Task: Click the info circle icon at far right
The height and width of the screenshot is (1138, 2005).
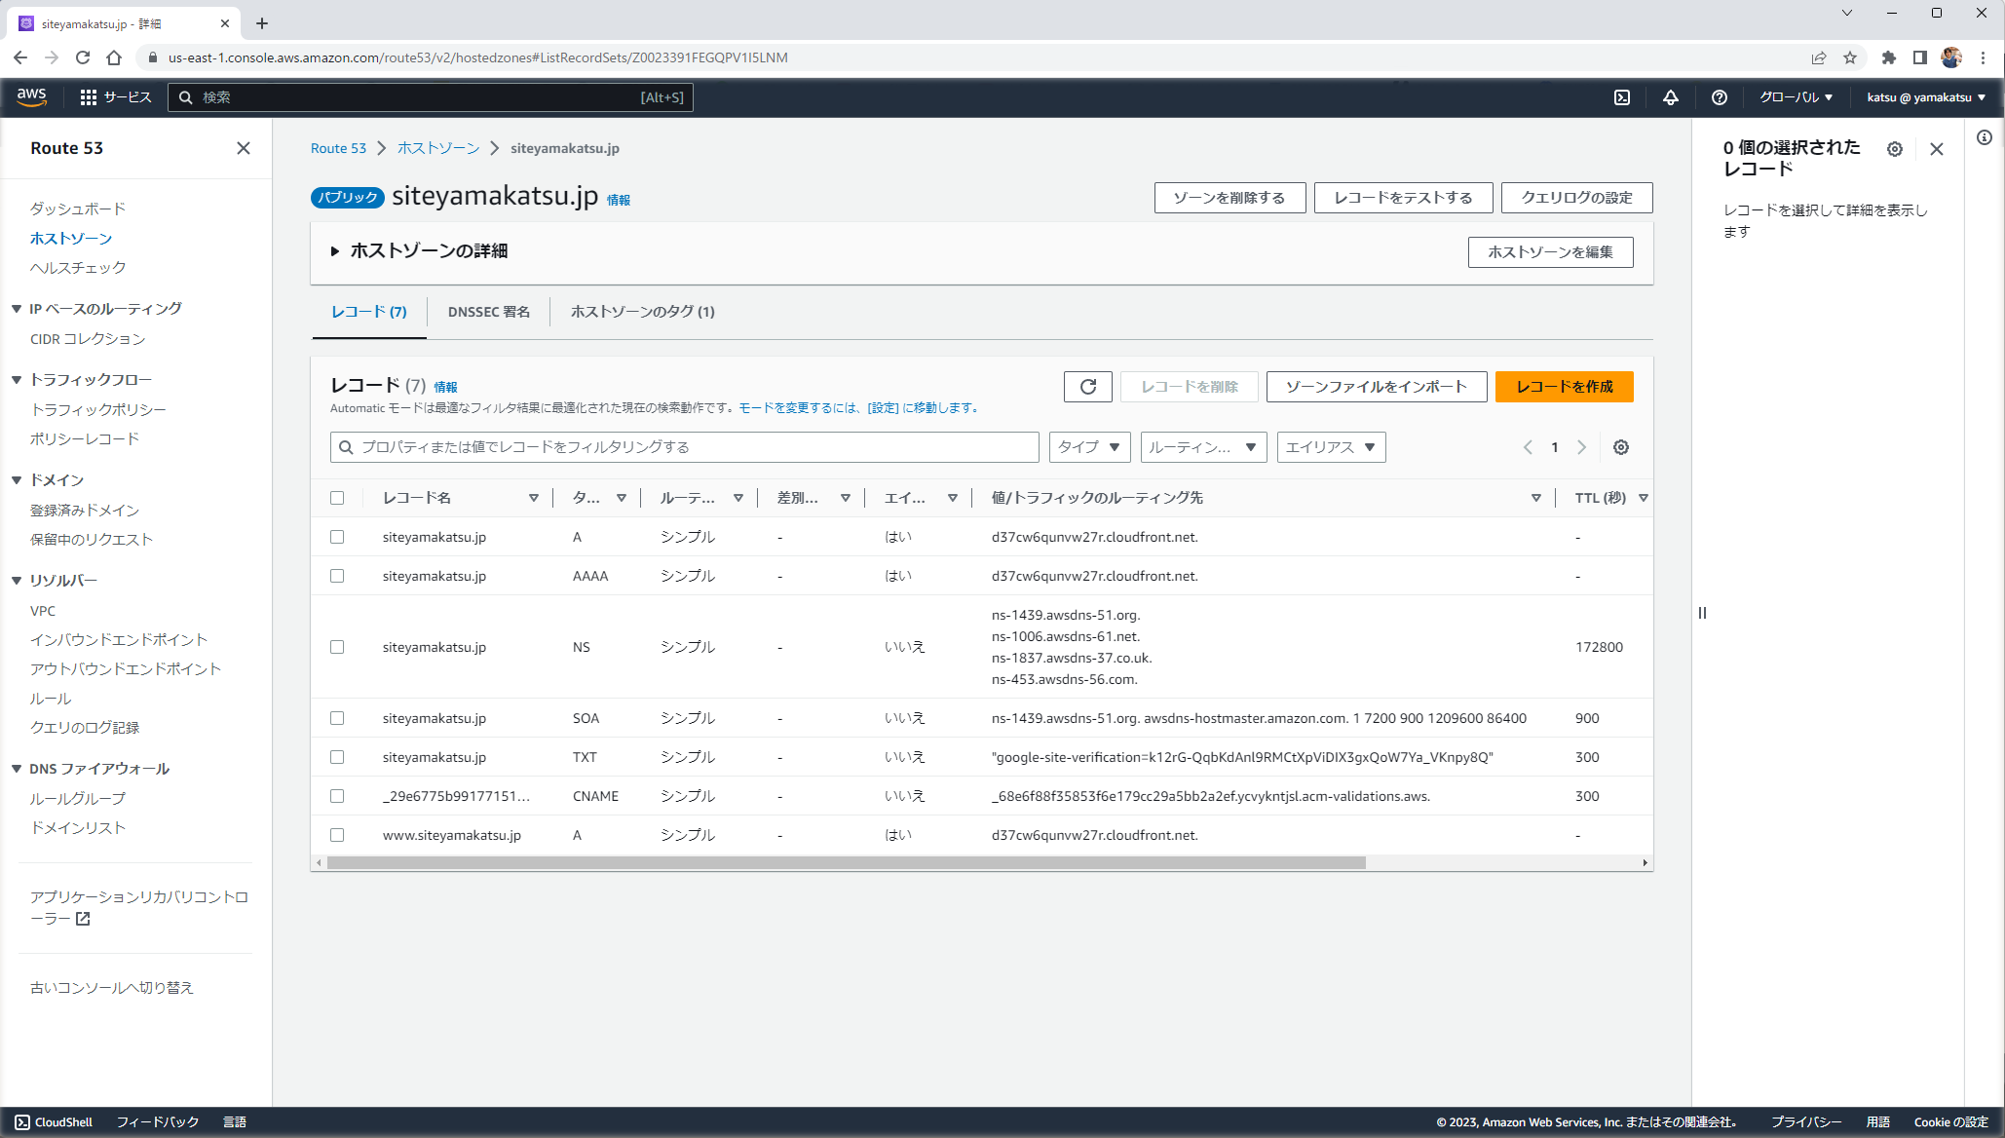Action: pos(1985,137)
